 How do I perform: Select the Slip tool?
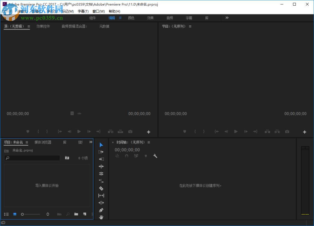(x=101, y=195)
